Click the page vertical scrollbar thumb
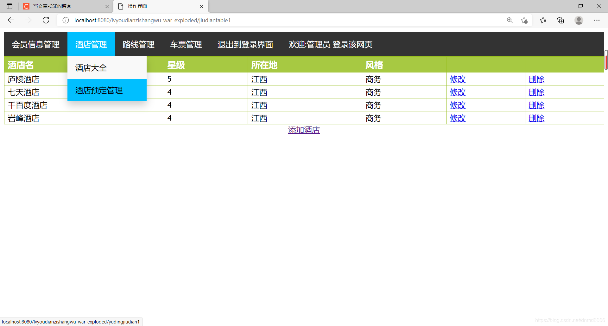Image resolution: width=608 pixels, height=326 pixels. pos(606,60)
